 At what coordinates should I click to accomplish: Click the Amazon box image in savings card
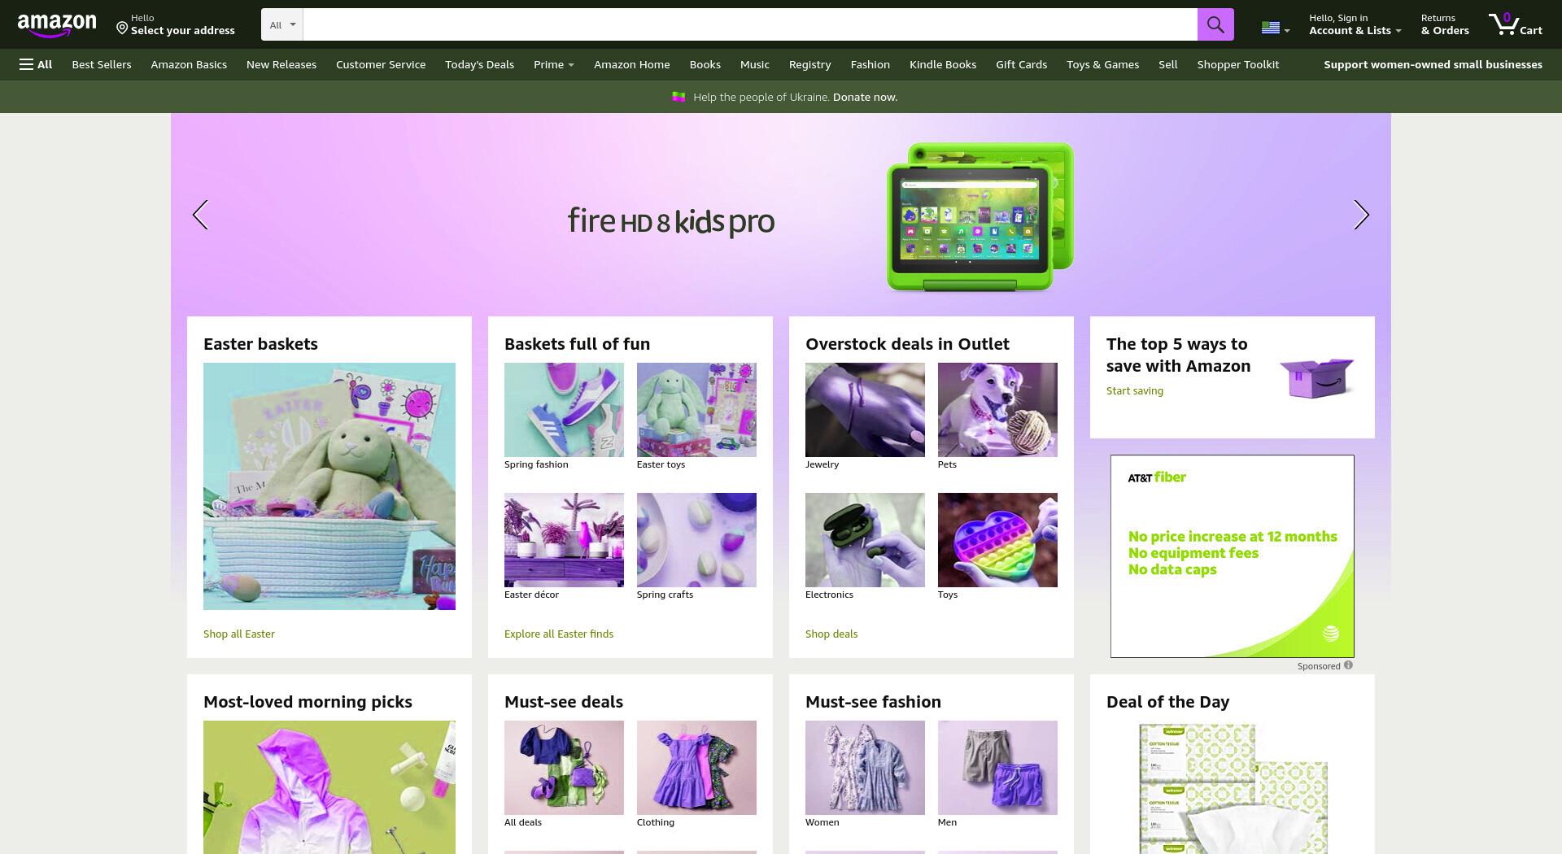pos(1316,377)
